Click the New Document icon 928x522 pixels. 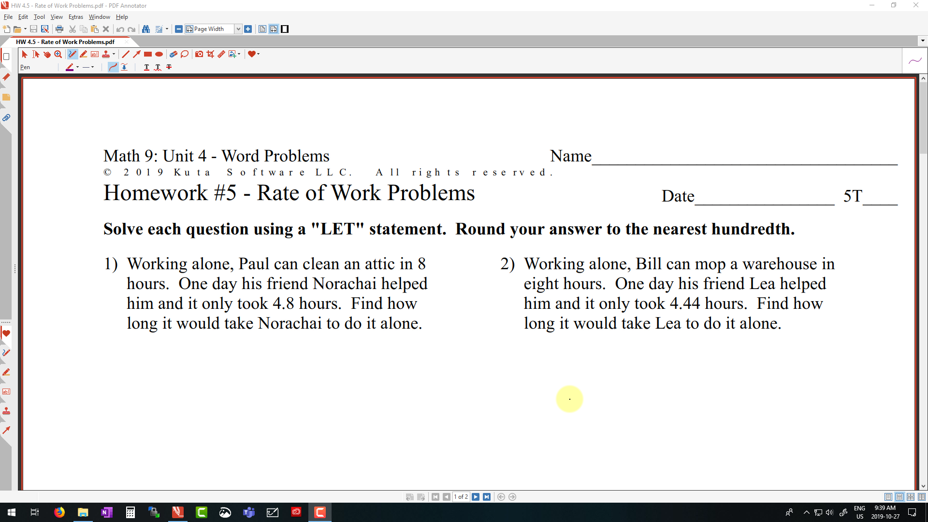pos(6,29)
